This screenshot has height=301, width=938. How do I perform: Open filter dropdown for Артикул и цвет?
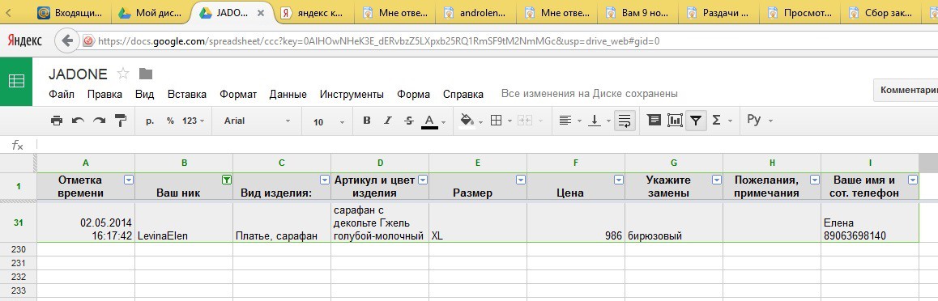pyautogui.click(x=423, y=179)
